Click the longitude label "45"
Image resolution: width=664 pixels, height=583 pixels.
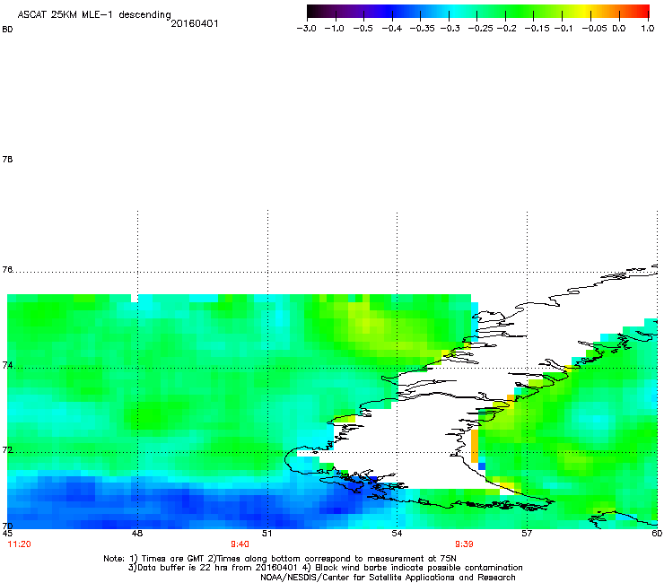pyautogui.click(x=7, y=534)
